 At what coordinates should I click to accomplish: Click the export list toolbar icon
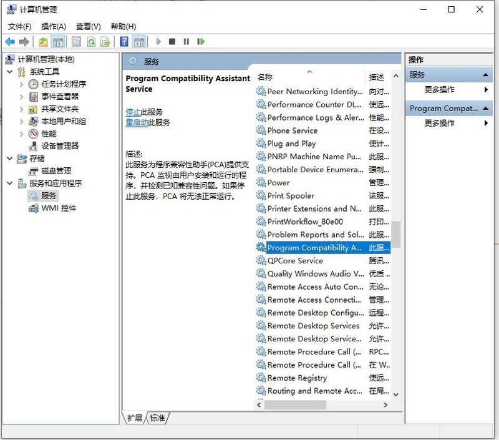click(105, 42)
